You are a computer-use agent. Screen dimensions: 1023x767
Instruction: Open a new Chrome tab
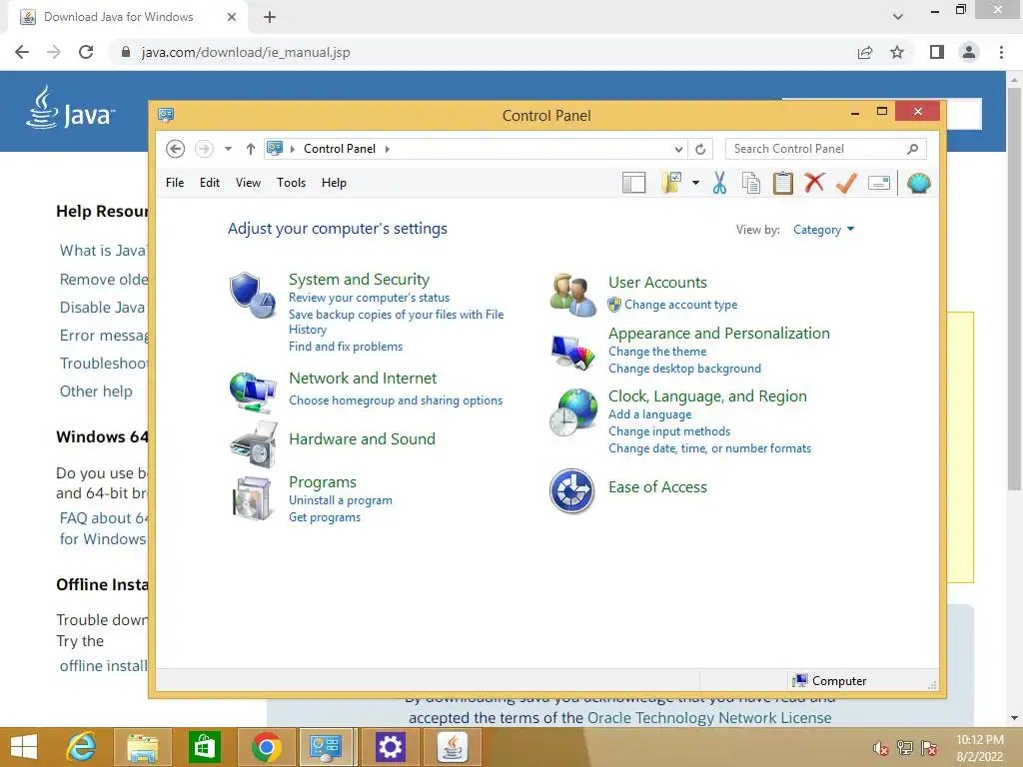270,17
